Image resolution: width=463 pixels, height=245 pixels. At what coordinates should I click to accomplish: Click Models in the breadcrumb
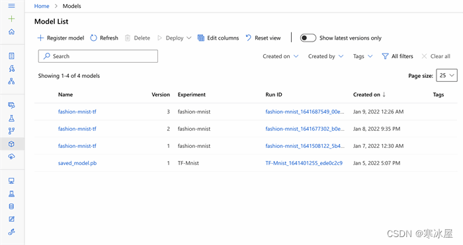coord(71,6)
